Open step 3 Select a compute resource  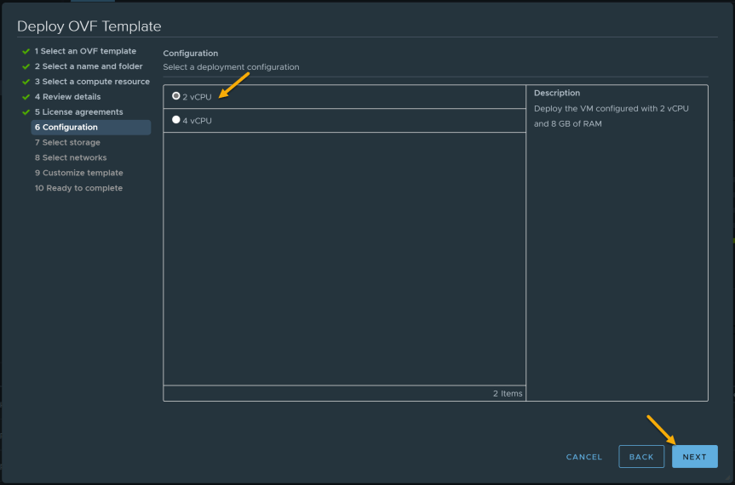92,82
